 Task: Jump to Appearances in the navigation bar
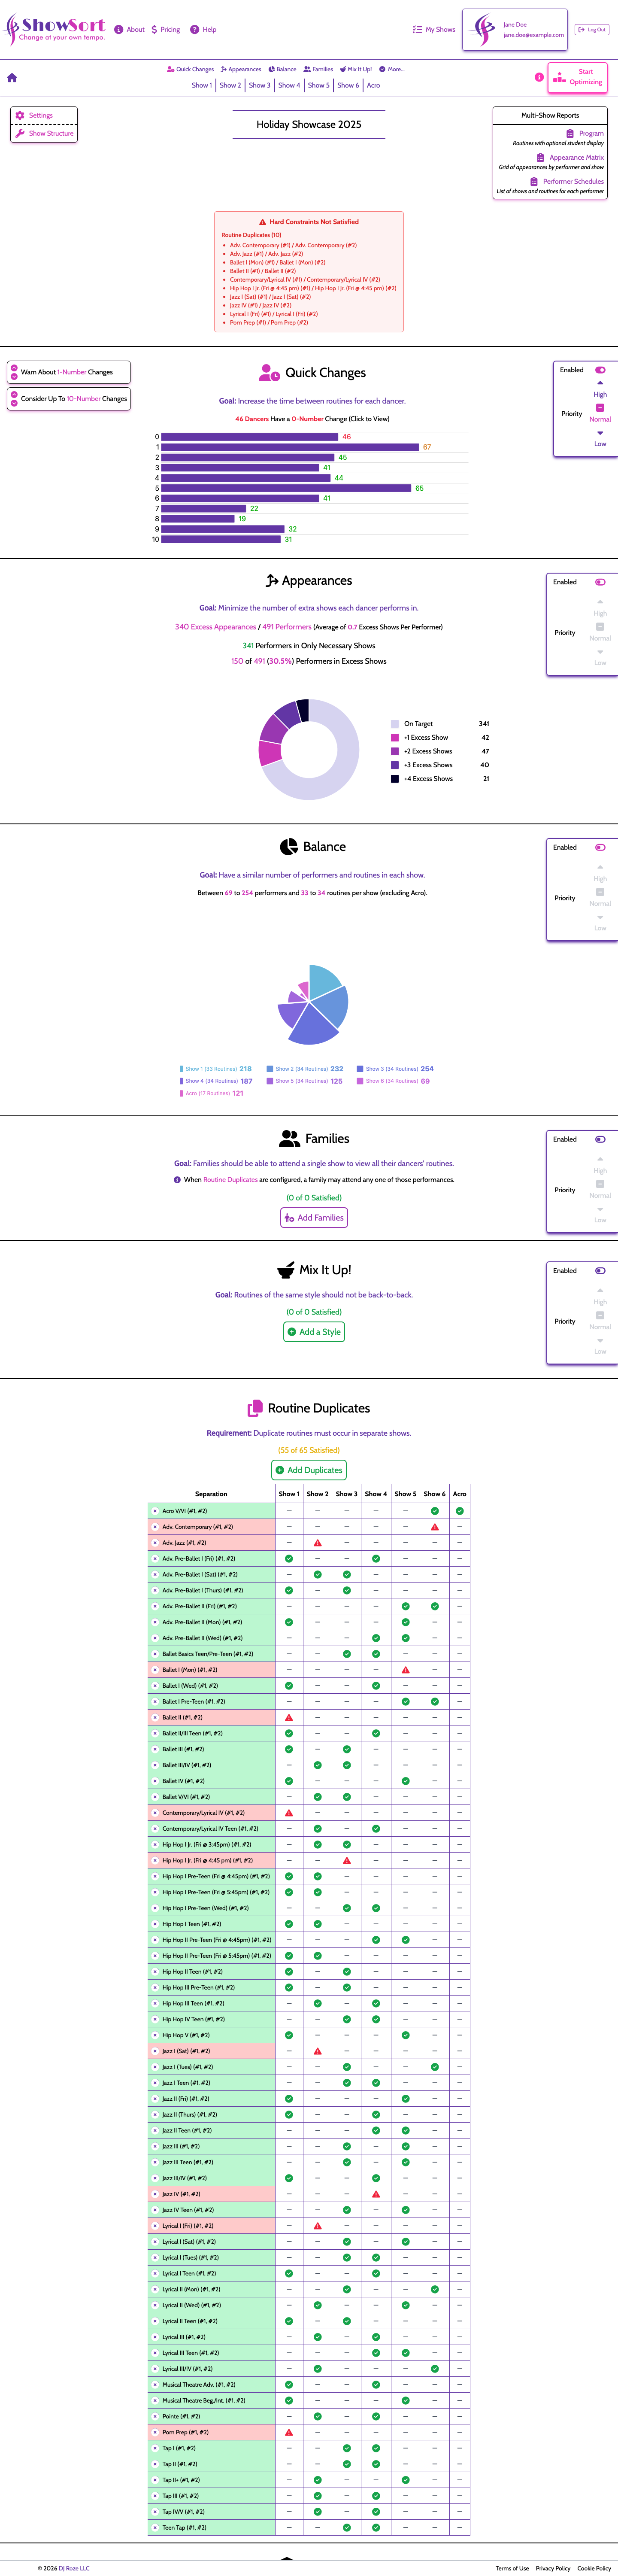(x=241, y=69)
